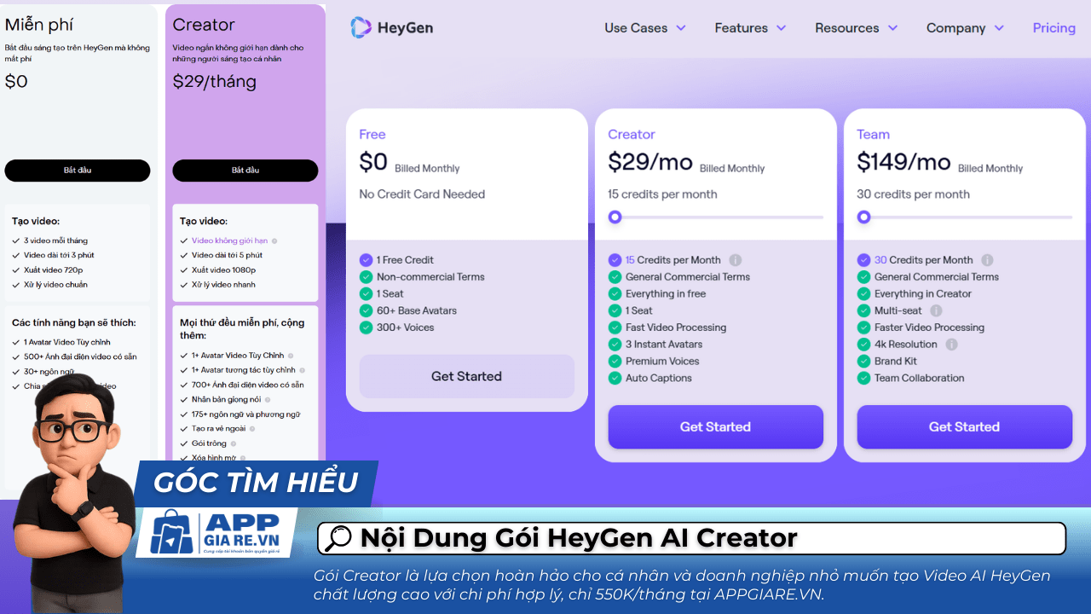Viewport: 1091px width, 614px height.
Task: Click the Team plan title
Action: coord(873,135)
